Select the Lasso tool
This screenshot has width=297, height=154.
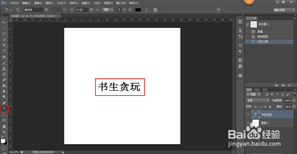pos(4,34)
